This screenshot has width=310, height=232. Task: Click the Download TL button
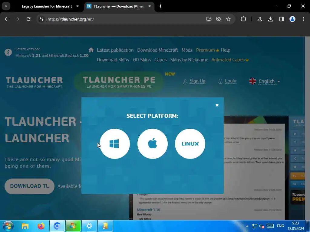coord(29,186)
